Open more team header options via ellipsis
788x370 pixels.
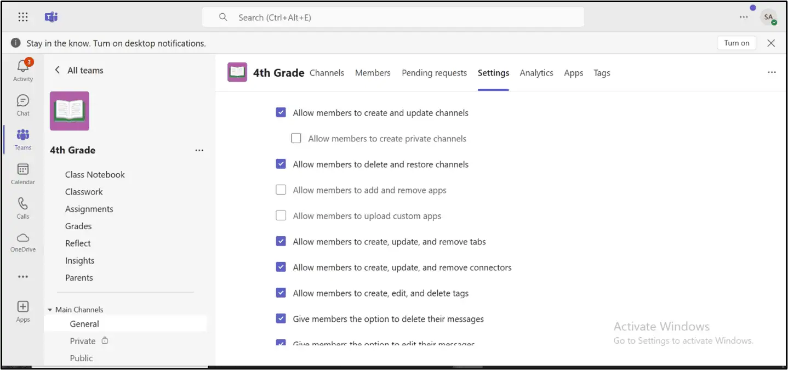coord(772,72)
